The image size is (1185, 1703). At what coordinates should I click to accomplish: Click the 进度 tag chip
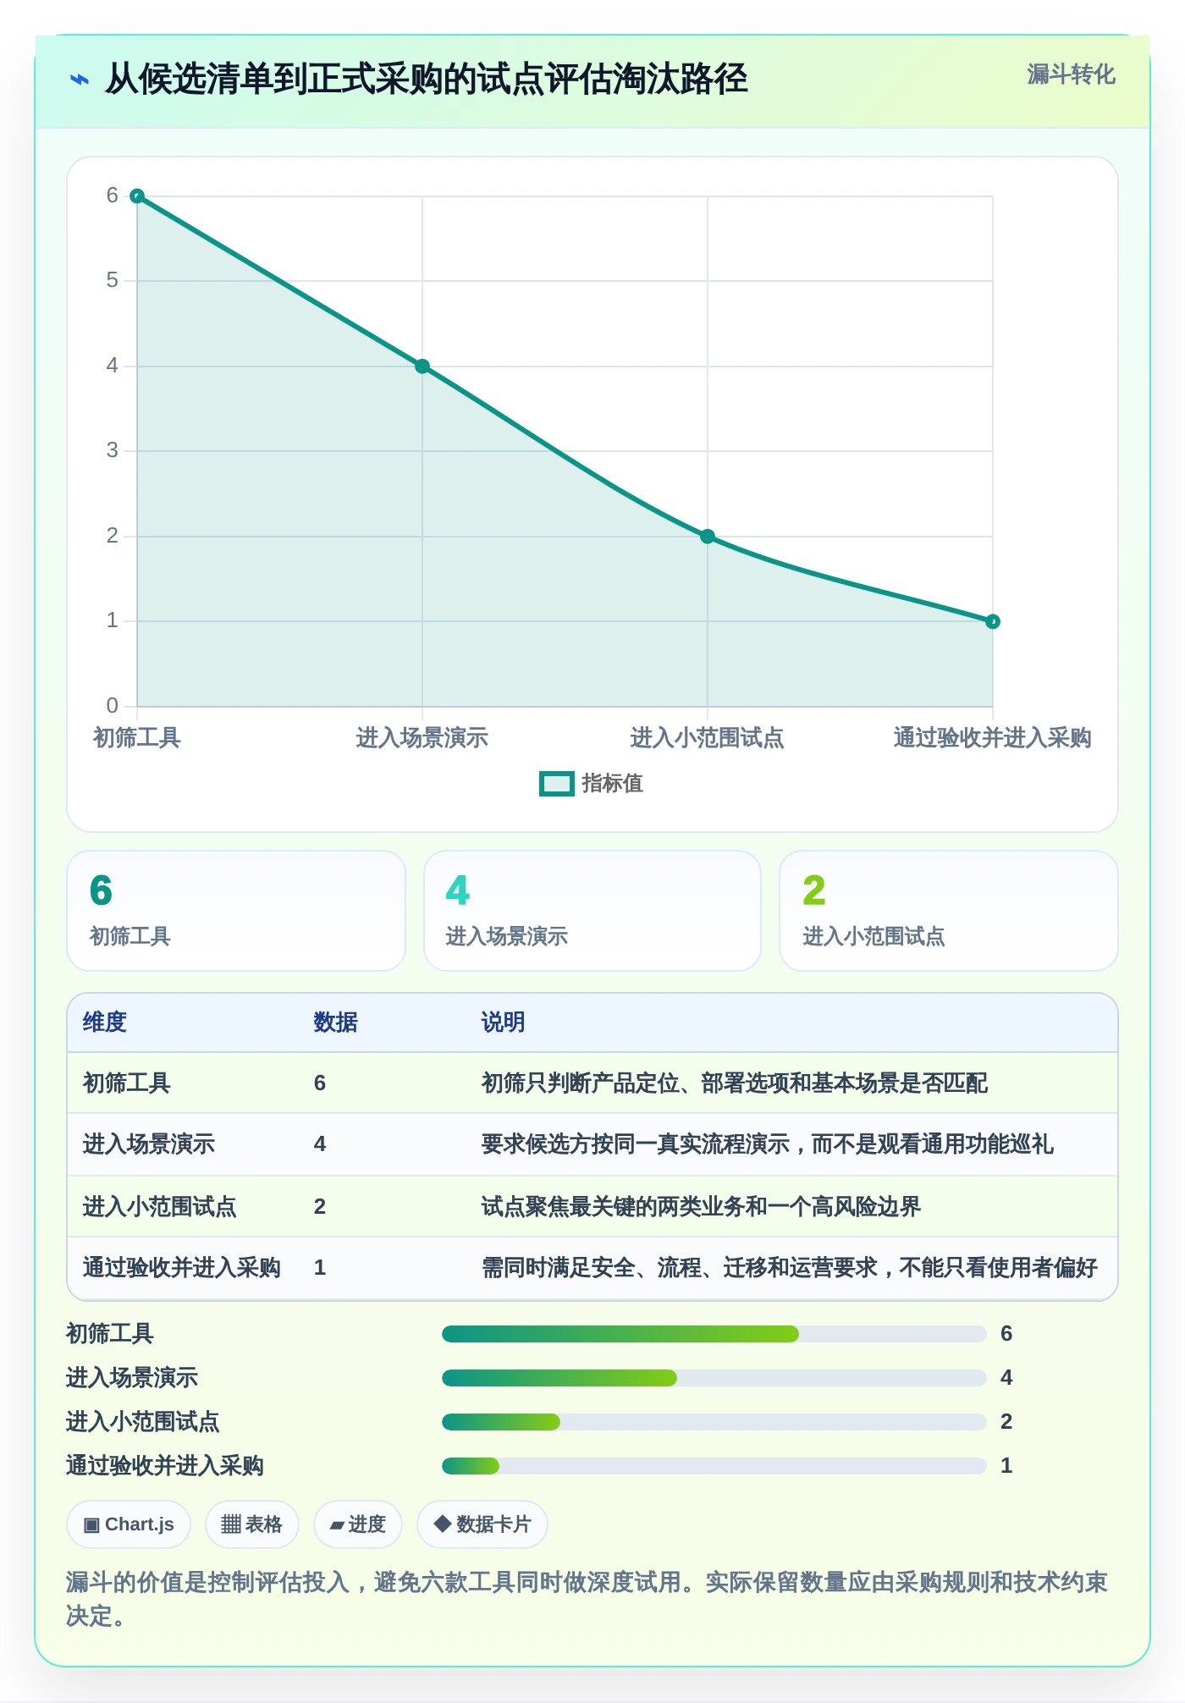coord(358,1524)
